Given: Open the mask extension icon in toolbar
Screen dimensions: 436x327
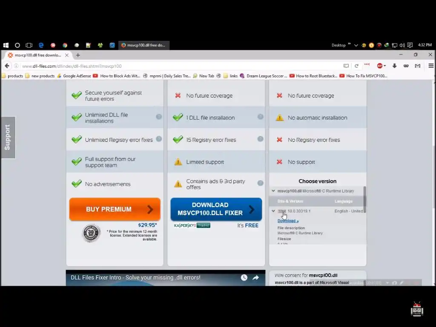Looking at the screenshot, I should pyautogui.click(x=406, y=66).
